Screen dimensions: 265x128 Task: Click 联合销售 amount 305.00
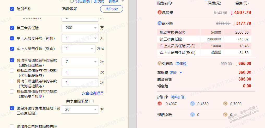point(245,79)
